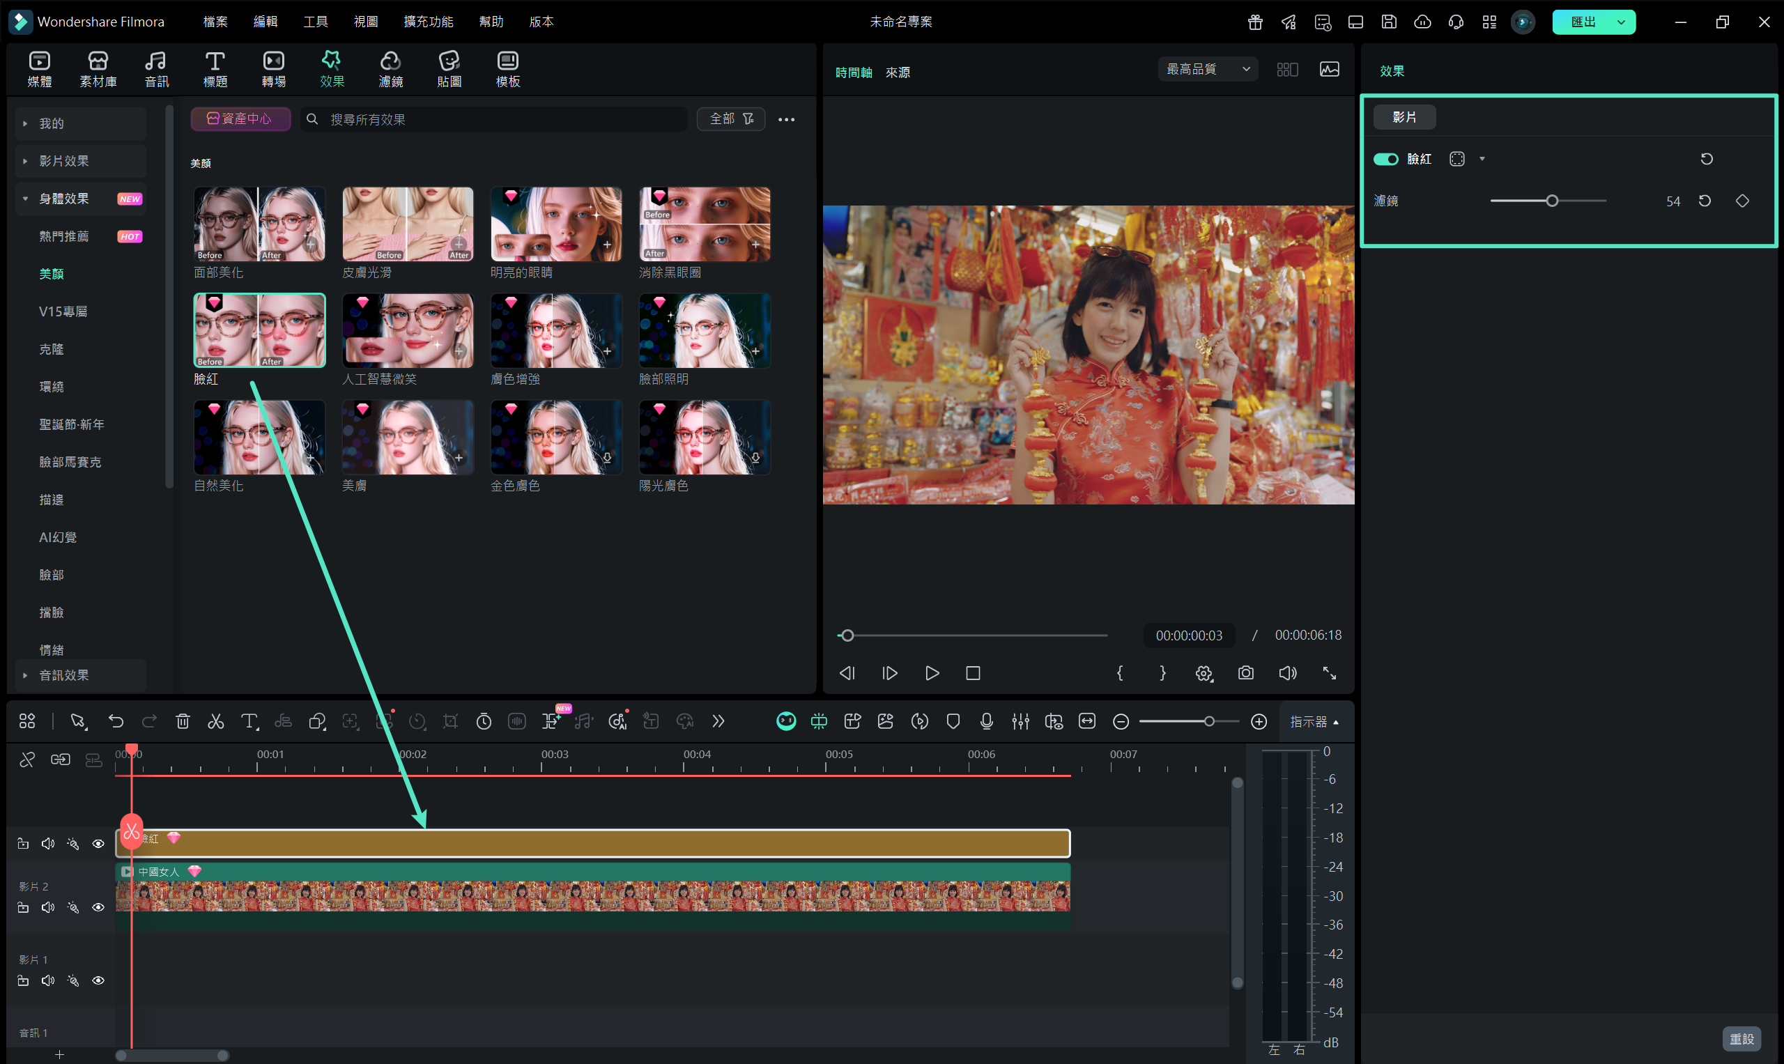1784x1064 pixels.
Task: Expand the 影片效果 category
Action: click(64, 160)
